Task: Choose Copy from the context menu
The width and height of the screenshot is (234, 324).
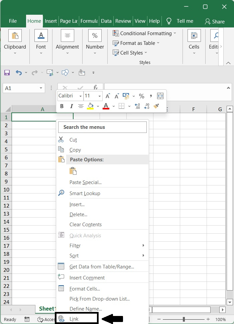Action: click(x=103, y=150)
